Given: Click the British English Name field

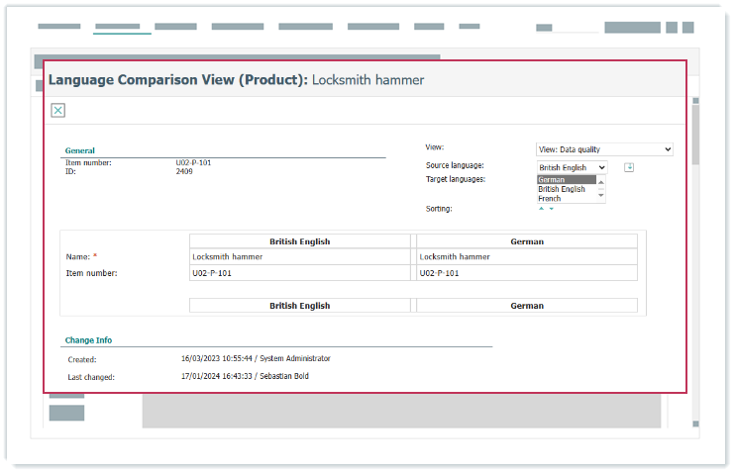Looking at the screenshot, I should coord(299,256).
